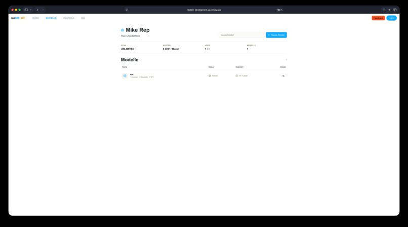408x227 pixels.
Task: Click the Status column header
Action: pyautogui.click(x=211, y=67)
